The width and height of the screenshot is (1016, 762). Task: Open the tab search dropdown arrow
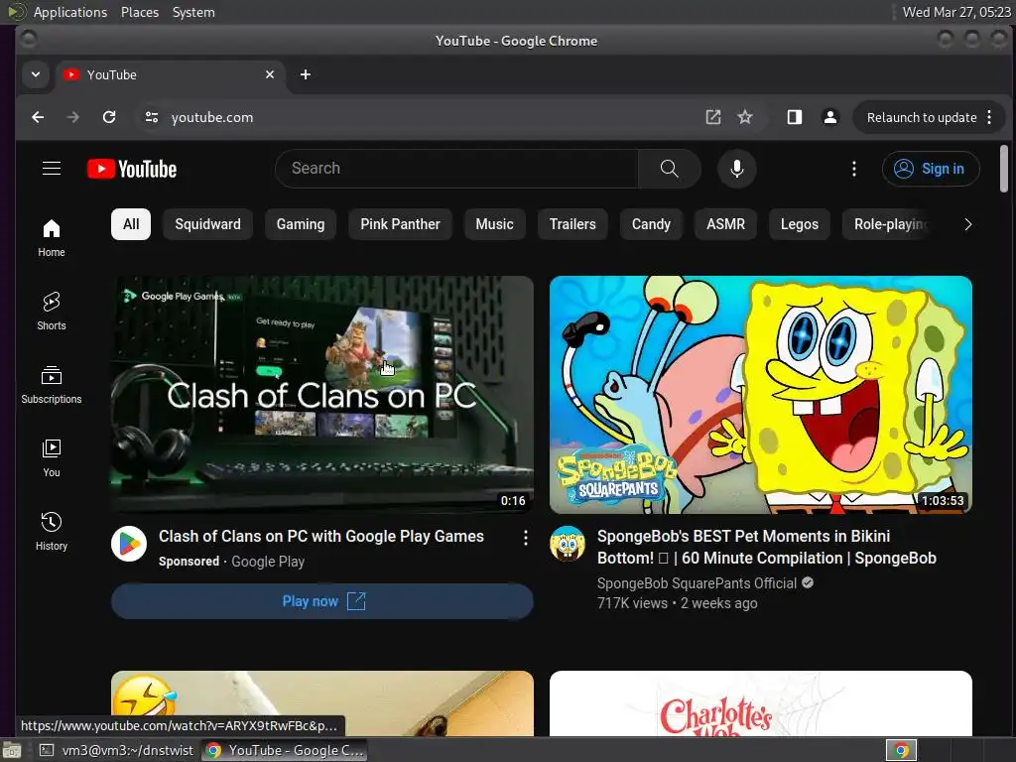[36, 74]
